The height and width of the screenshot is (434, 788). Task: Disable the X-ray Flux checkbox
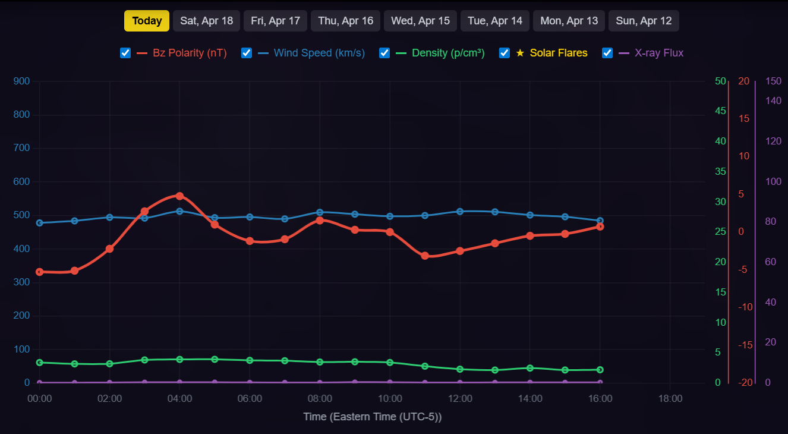pyautogui.click(x=607, y=53)
